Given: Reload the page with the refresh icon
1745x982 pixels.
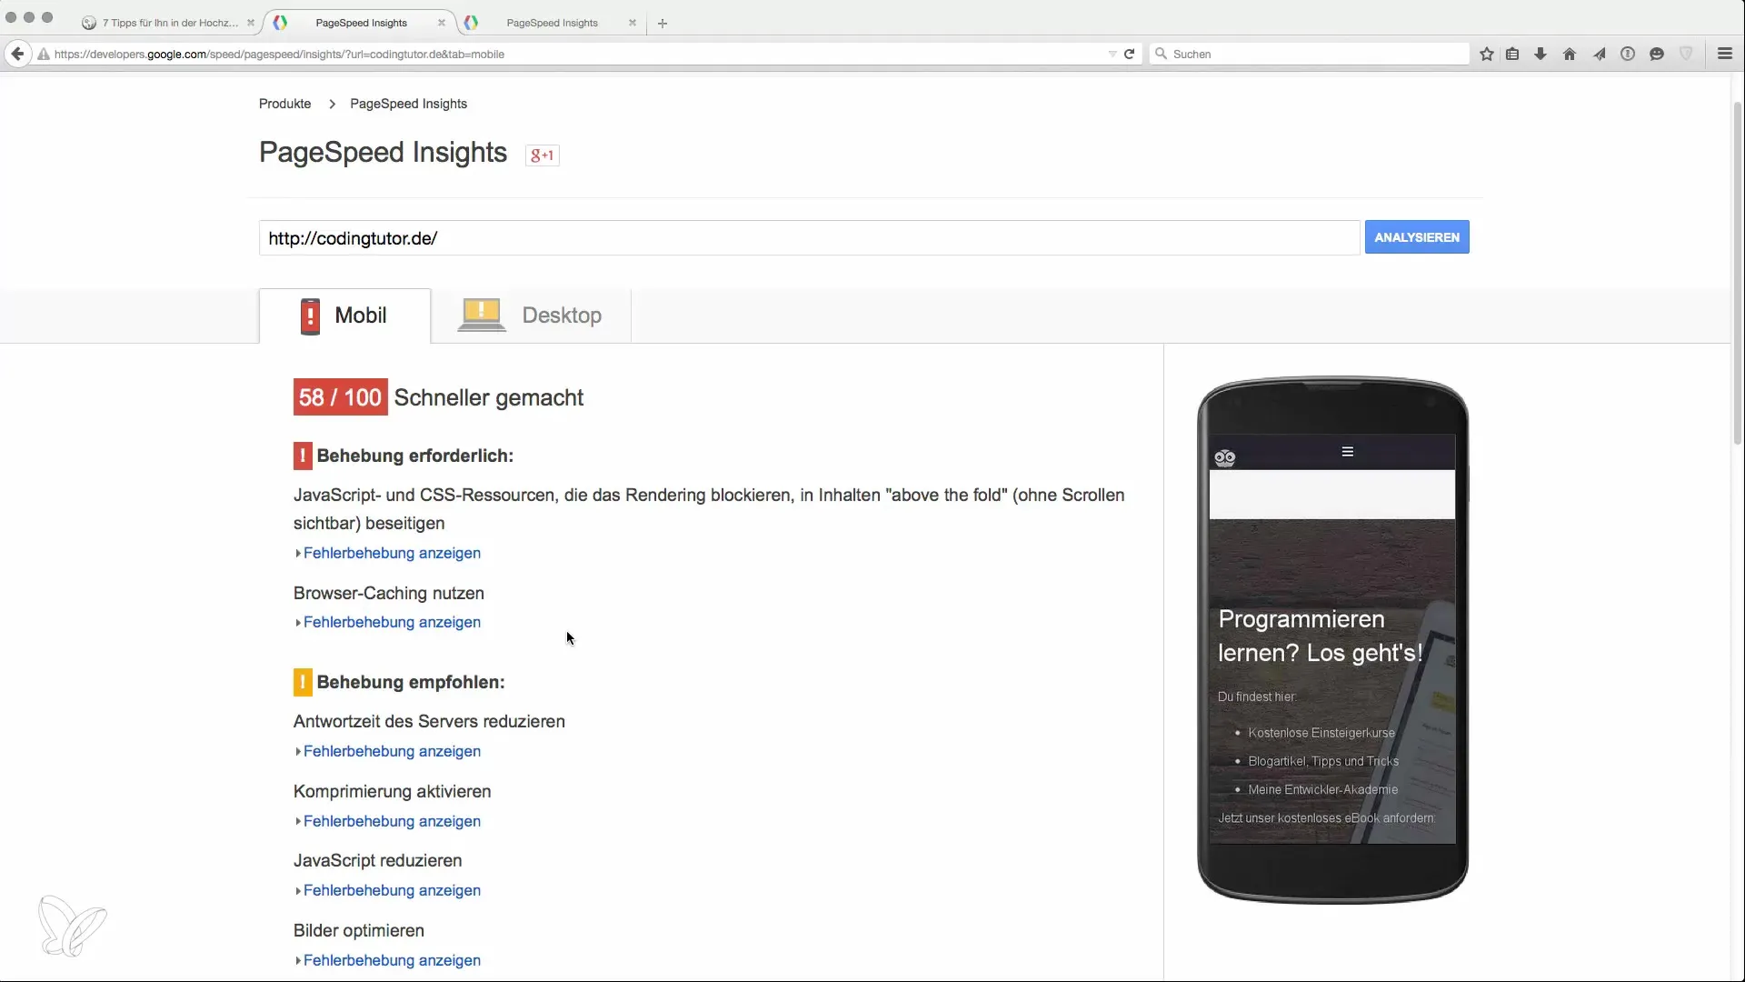Looking at the screenshot, I should tap(1129, 54).
